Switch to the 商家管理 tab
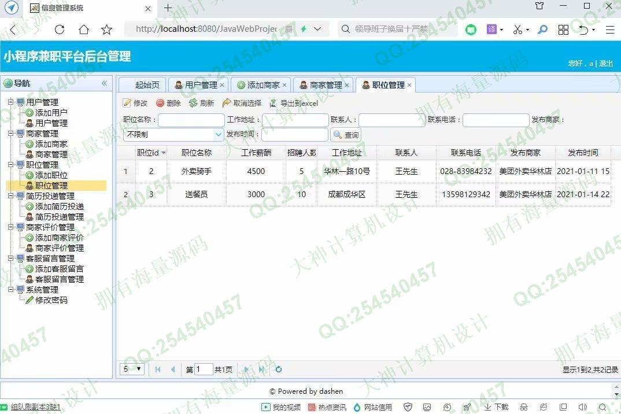 [321, 85]
